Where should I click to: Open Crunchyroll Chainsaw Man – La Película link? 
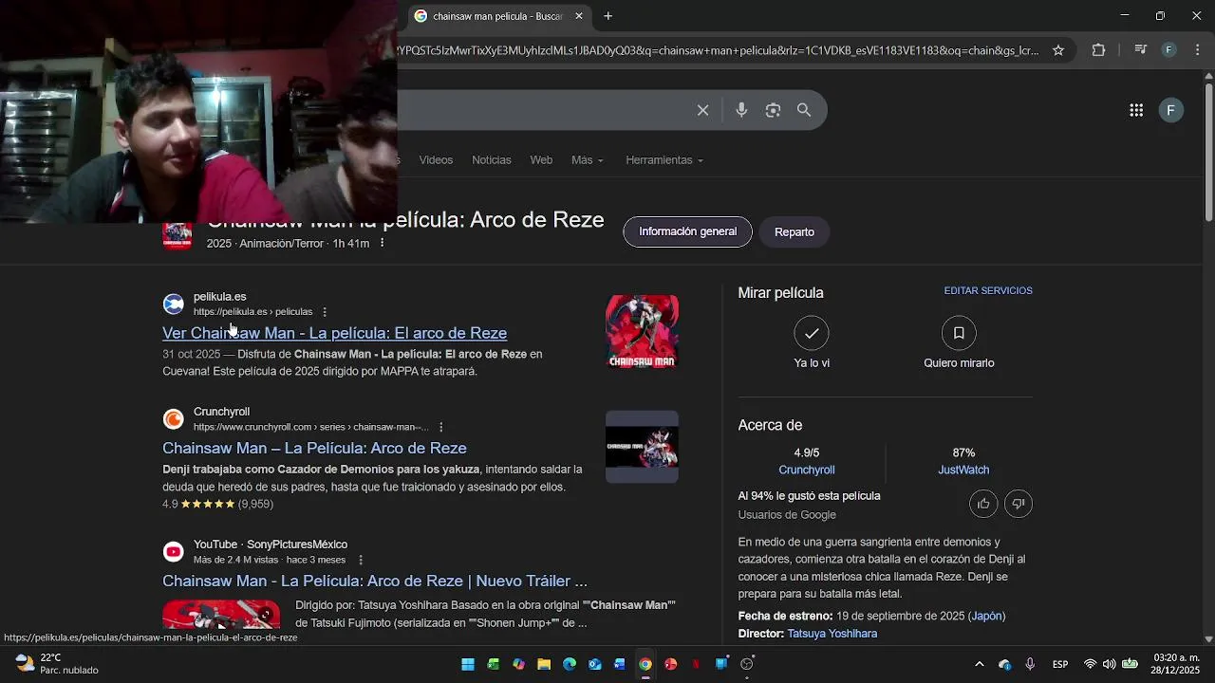coord(314,448)
